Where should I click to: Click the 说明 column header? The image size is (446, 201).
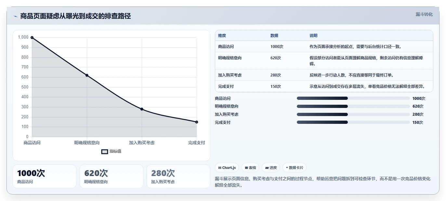pyautogui.click(x=313, y=36)
